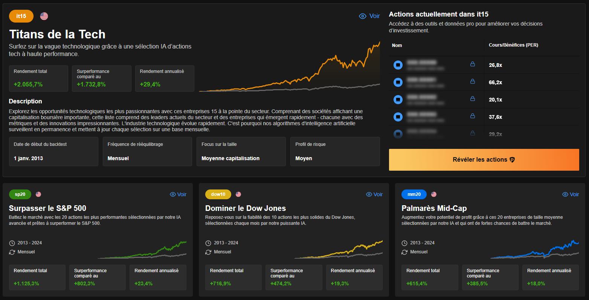Click the 20,1x PER value

[x=496, y=100]
